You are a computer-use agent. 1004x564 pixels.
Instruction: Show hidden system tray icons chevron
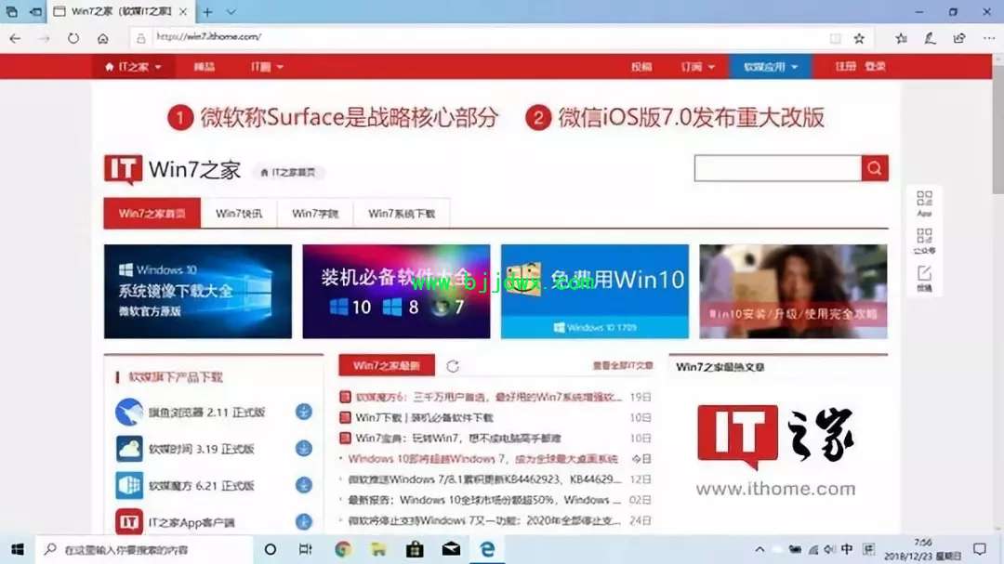coord(760,549)
